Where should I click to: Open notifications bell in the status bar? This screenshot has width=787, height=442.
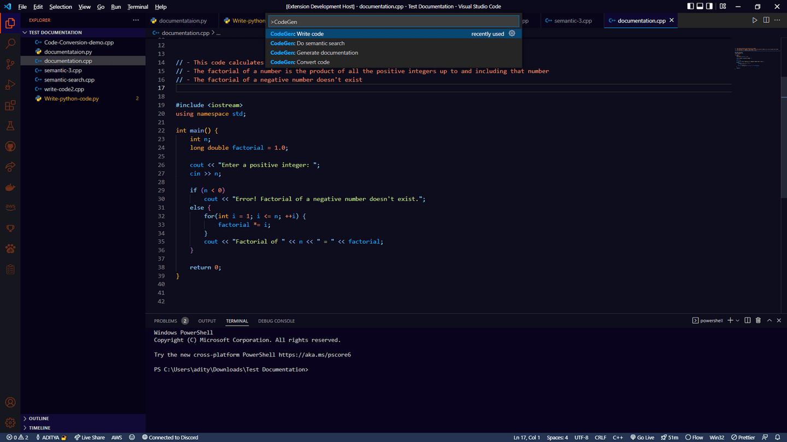[x=778, y=438]
